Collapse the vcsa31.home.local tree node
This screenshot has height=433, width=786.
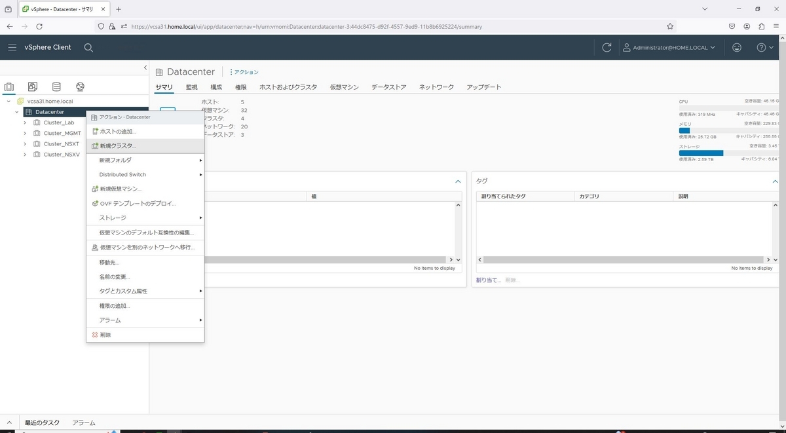(x=9, y=102)
